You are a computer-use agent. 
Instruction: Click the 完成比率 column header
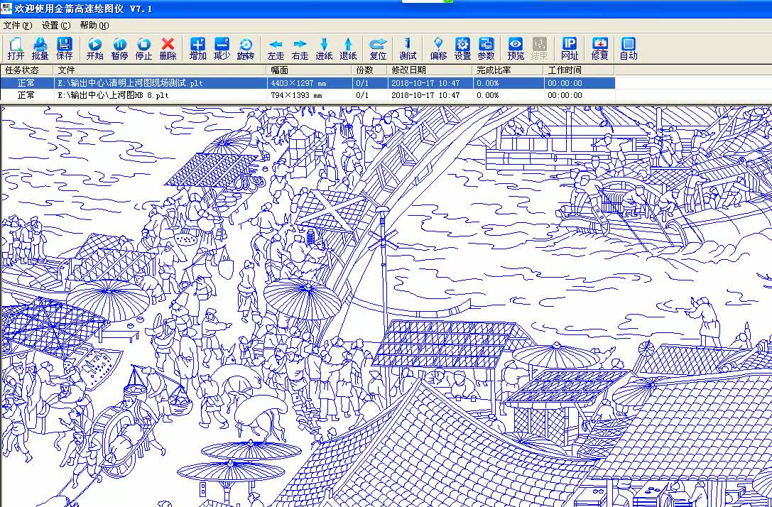coord(509,70)
